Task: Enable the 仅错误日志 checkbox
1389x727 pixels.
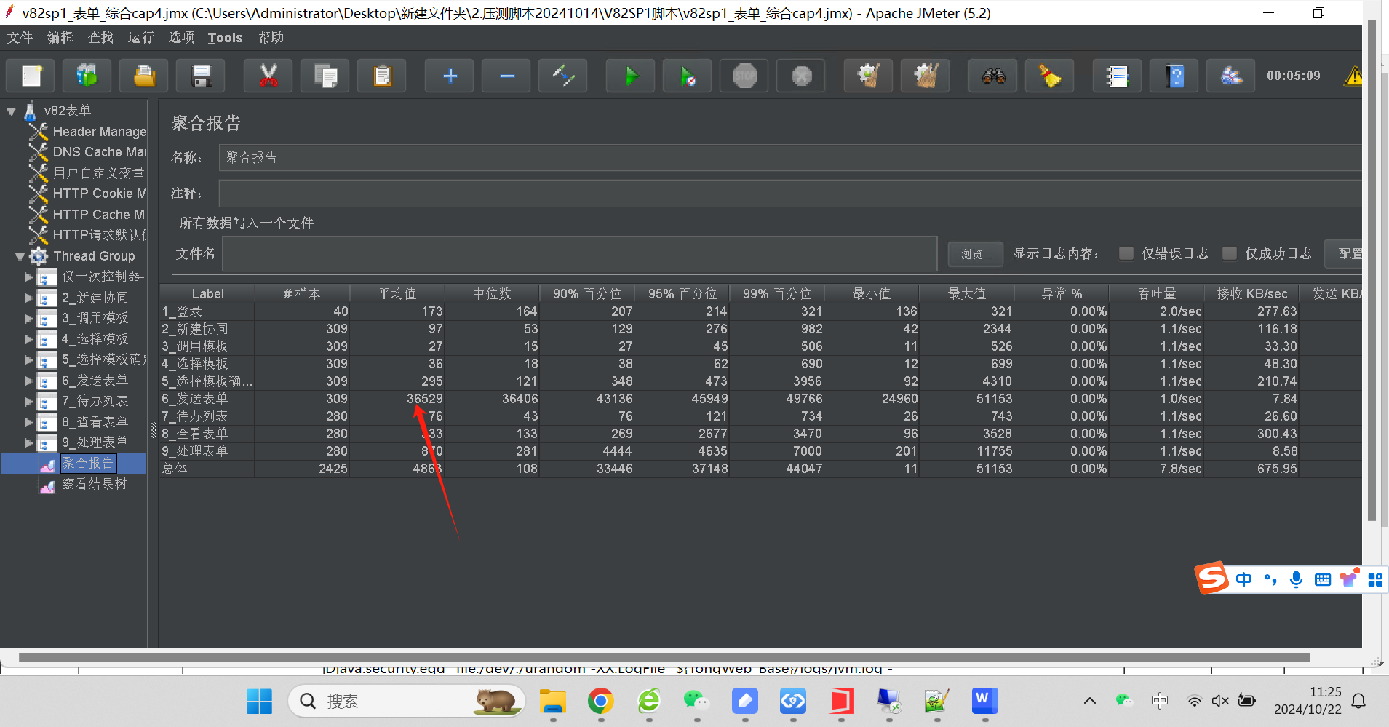Action: click(x=1126, y=253)
